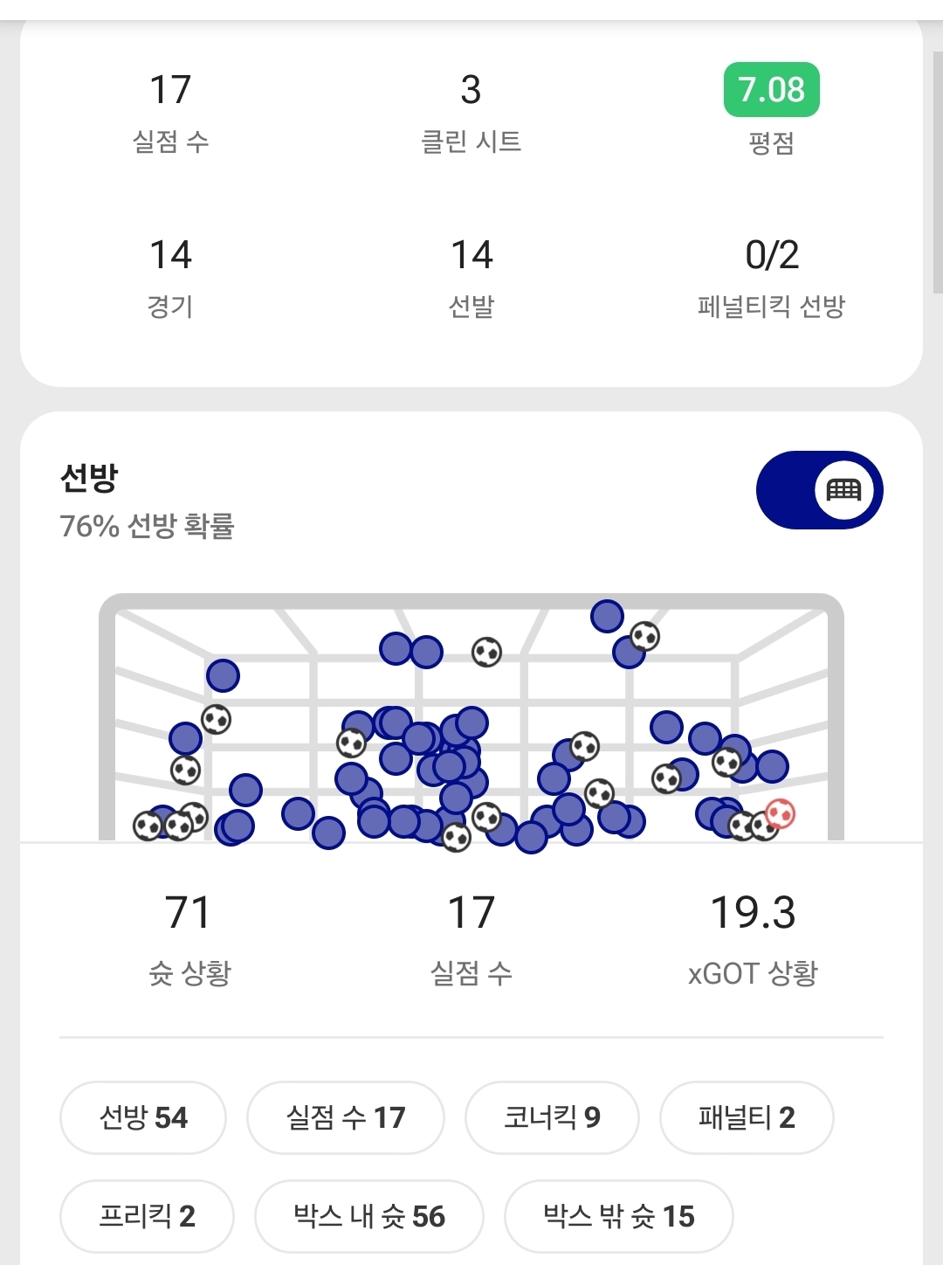Filter shots by 코너킥 9

tap(552, 1117)
